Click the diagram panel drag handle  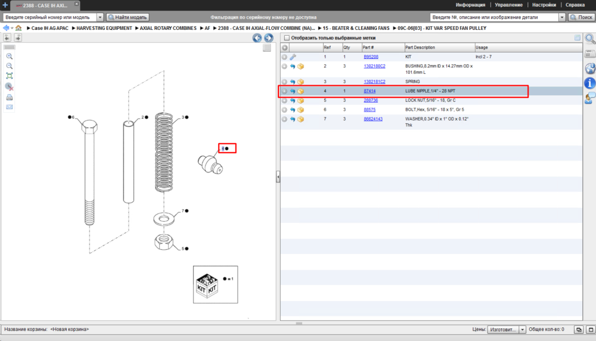point(10,47)
